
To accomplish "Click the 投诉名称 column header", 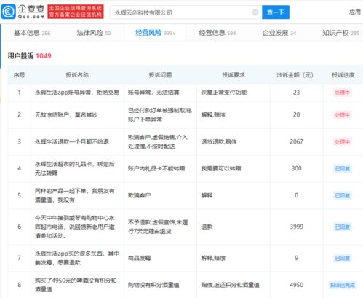I will [x=77, y=75].
